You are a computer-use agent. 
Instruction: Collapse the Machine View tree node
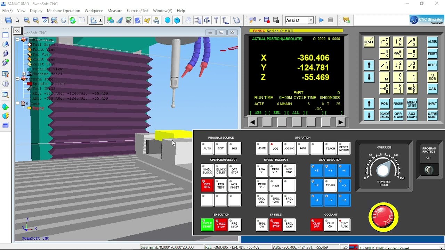pyautogui.click(x=17, y=40)
